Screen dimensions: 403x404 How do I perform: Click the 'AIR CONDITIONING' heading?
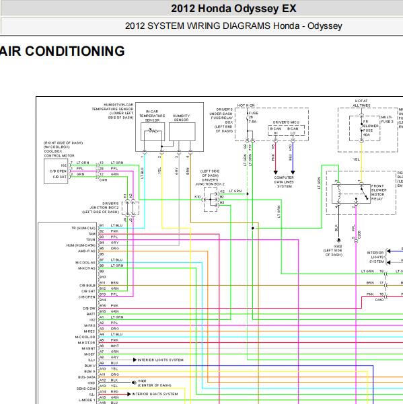click(x=63, y=51)
